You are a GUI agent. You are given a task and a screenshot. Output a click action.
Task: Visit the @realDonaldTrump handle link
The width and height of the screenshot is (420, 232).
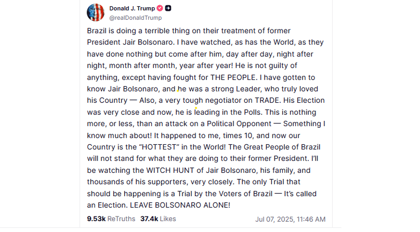click(x=136, y=18)
